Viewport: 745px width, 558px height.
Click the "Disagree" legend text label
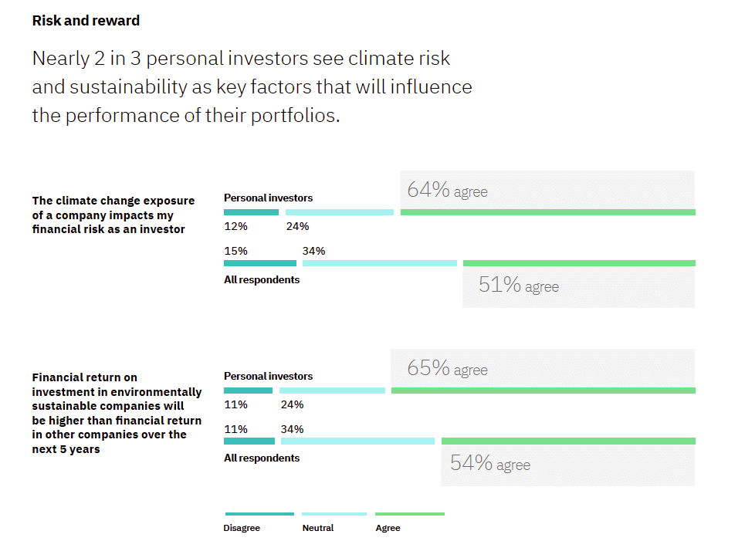[242, 528]
